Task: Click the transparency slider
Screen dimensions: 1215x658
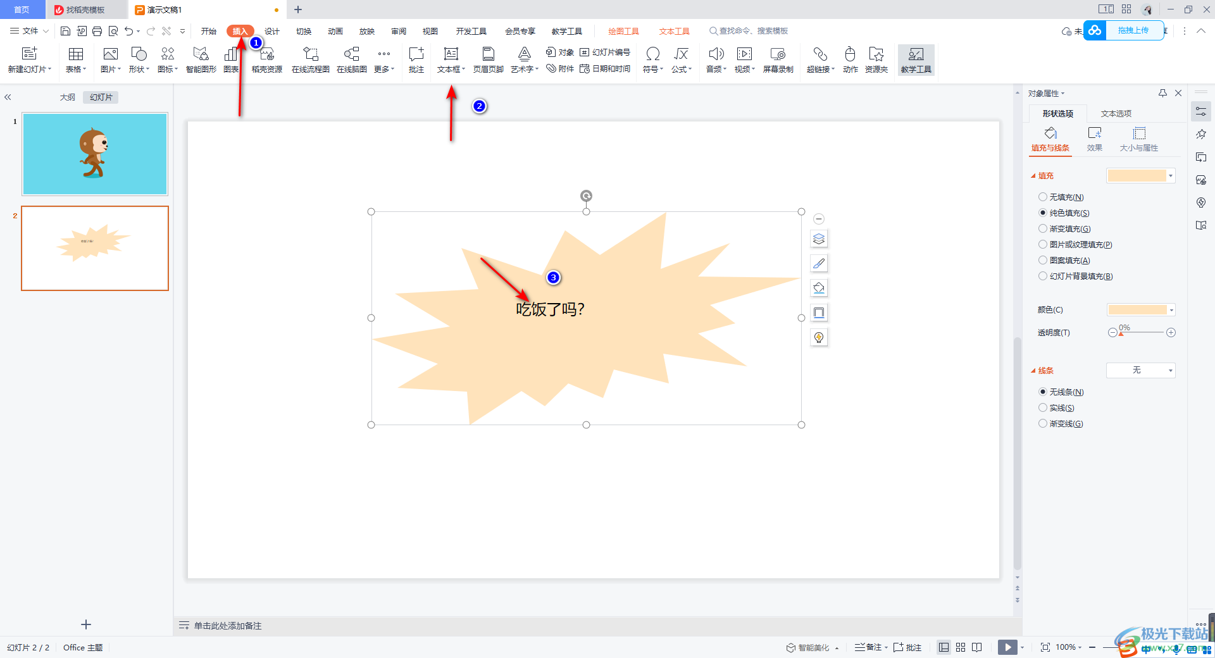Action: (x=1142, y=333)
